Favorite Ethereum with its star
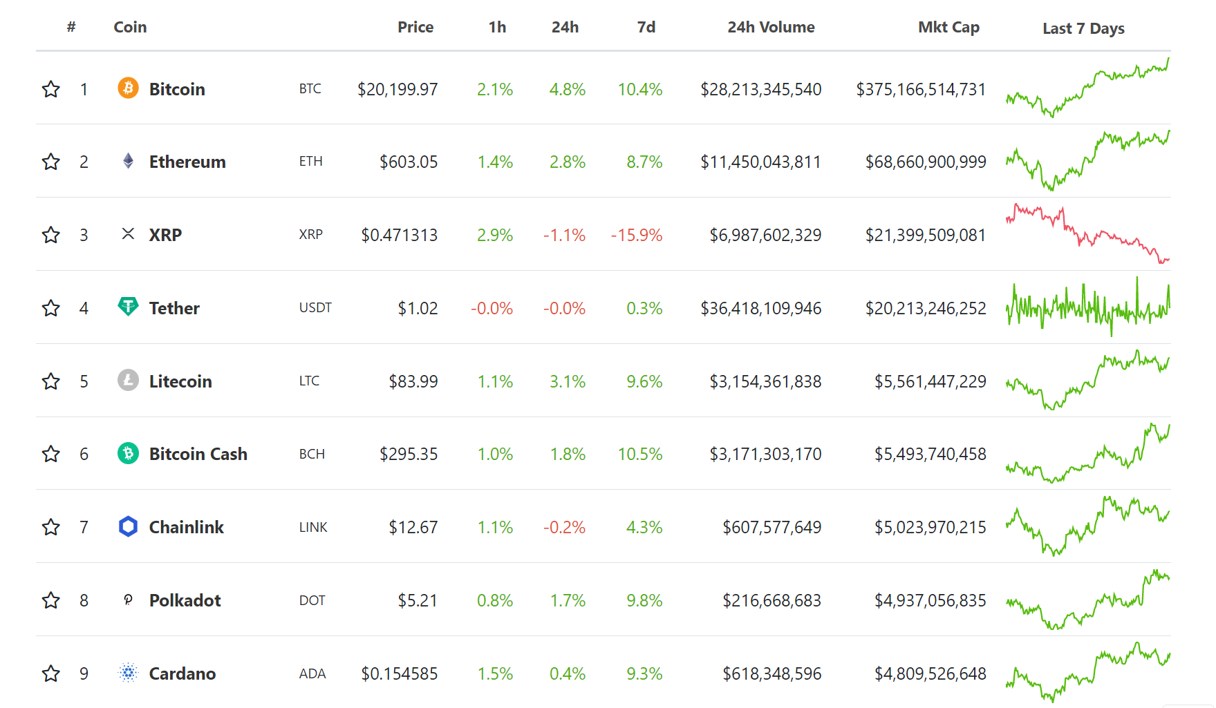The image size is (1216, 708). [51, 162]
